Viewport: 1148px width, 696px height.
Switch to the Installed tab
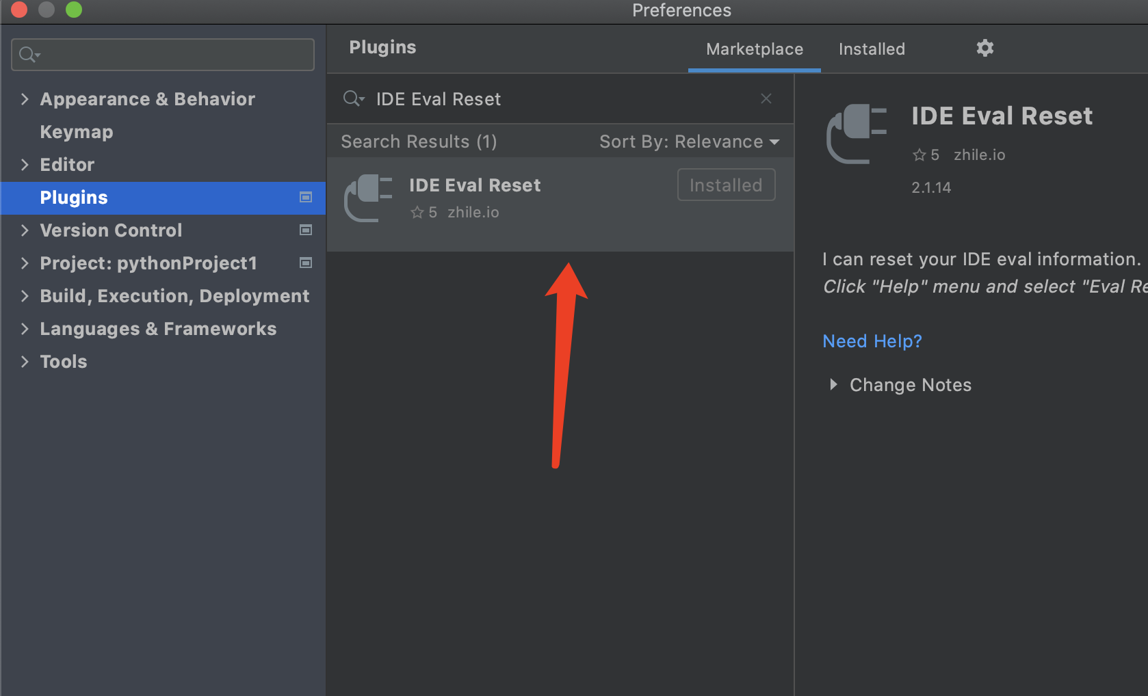(x=872, y=49)
